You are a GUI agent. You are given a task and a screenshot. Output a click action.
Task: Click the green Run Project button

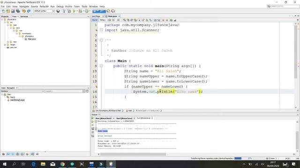tap(74, 11)
